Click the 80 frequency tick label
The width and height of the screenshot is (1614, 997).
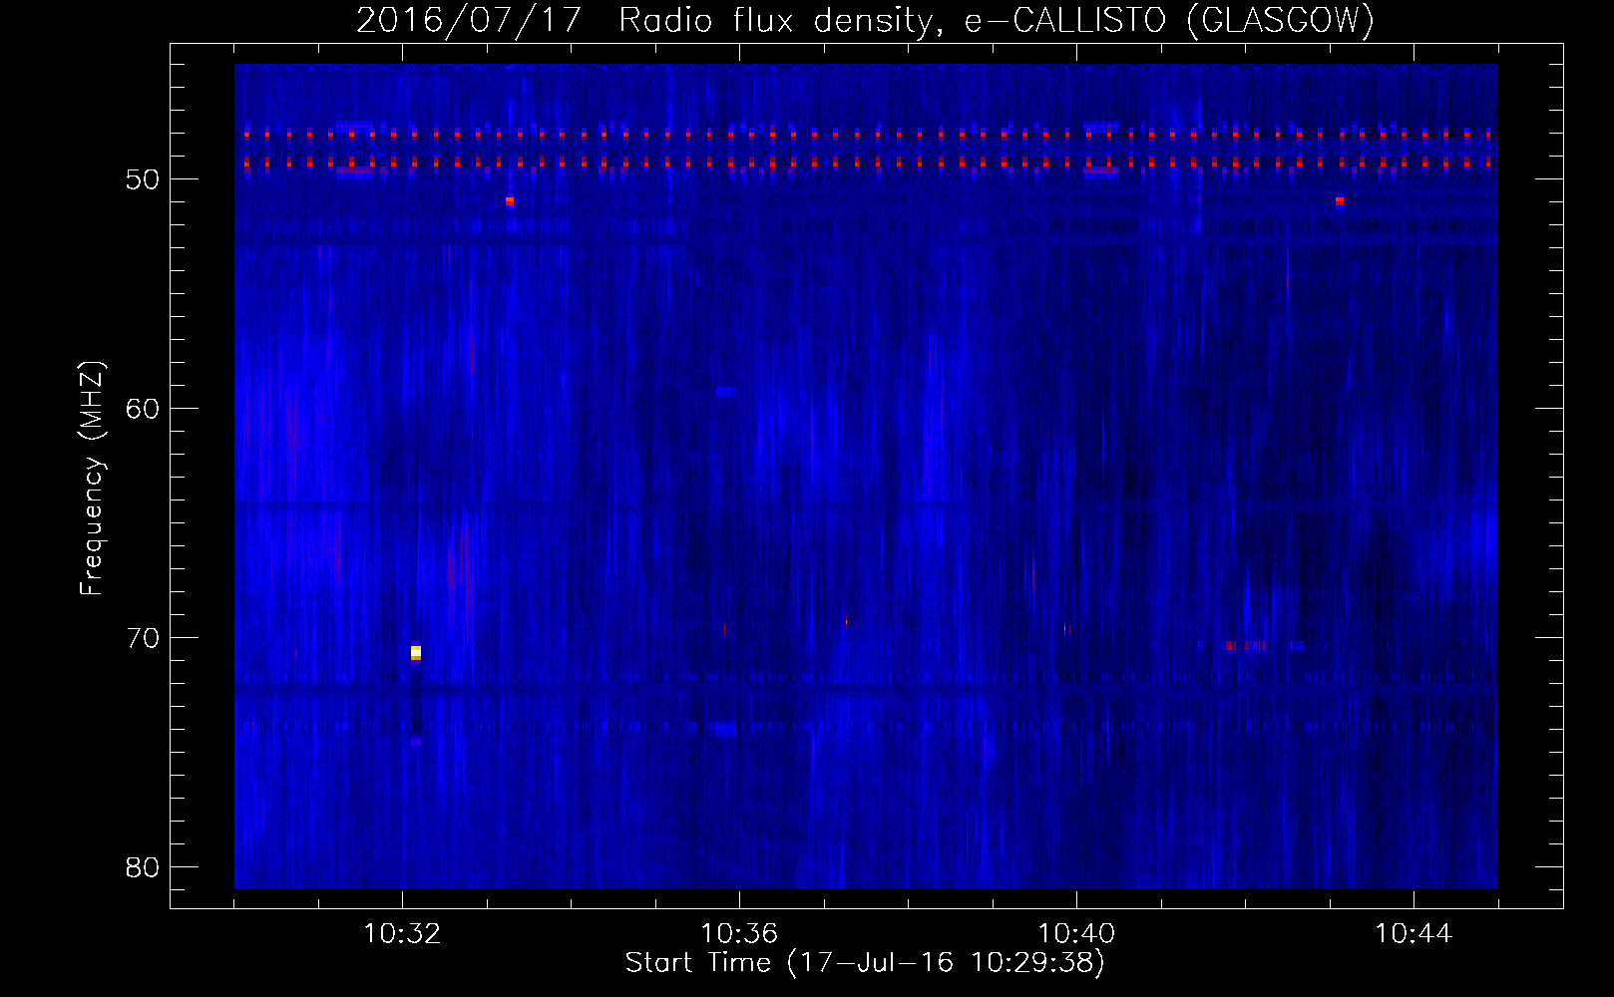143,867
